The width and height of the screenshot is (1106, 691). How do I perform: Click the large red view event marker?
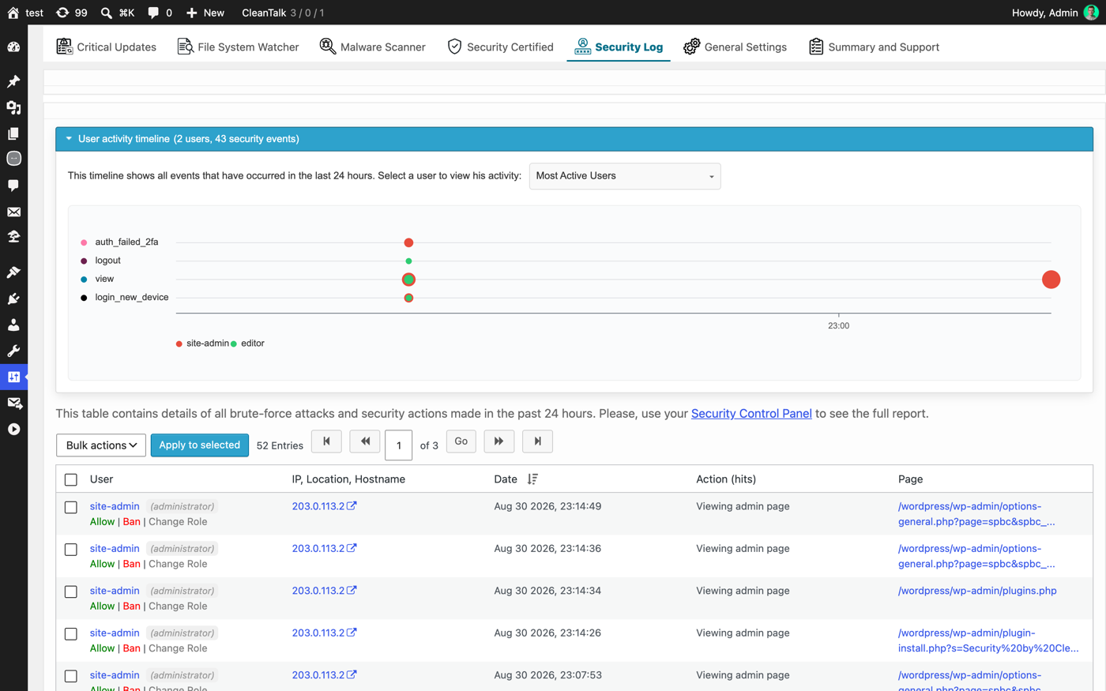(x=1051, y=280)
